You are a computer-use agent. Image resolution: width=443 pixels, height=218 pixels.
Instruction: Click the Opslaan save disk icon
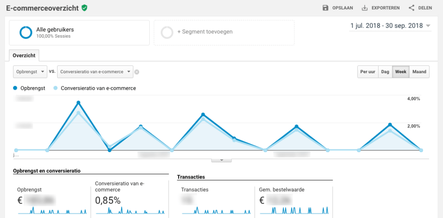click(325, 8)
